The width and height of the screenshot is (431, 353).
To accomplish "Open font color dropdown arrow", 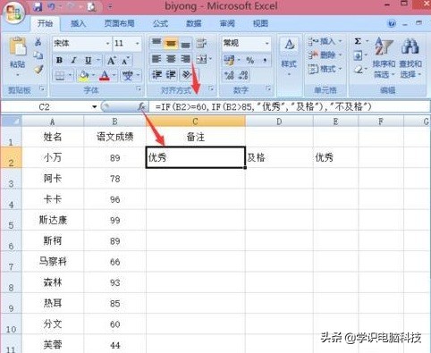I will point(114,76).
